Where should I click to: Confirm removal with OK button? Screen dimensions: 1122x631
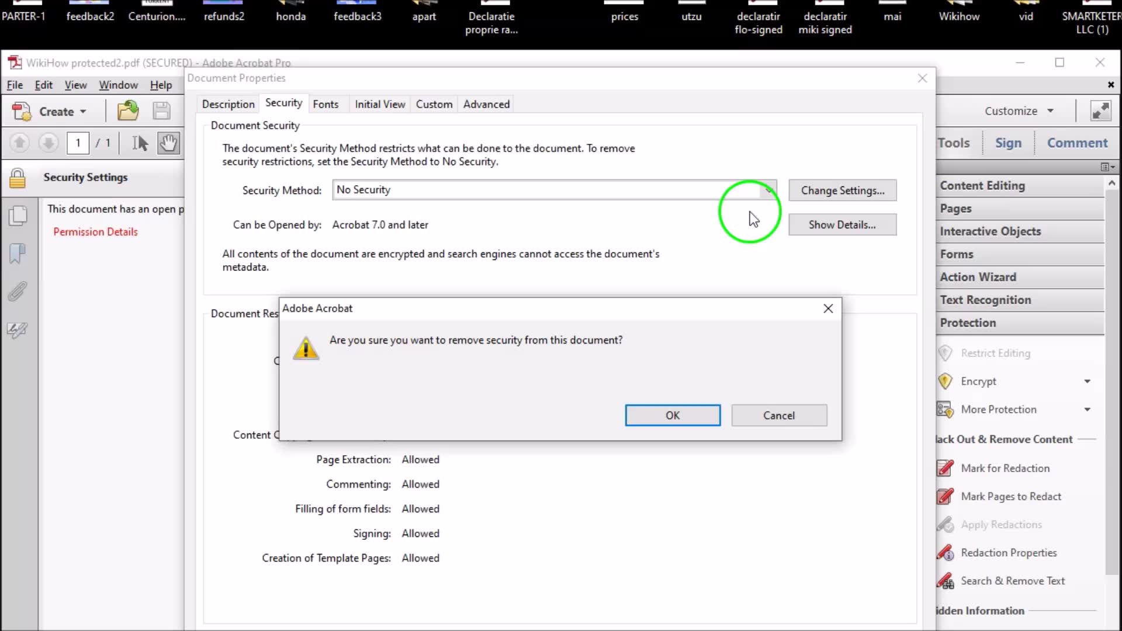[673, 415]
